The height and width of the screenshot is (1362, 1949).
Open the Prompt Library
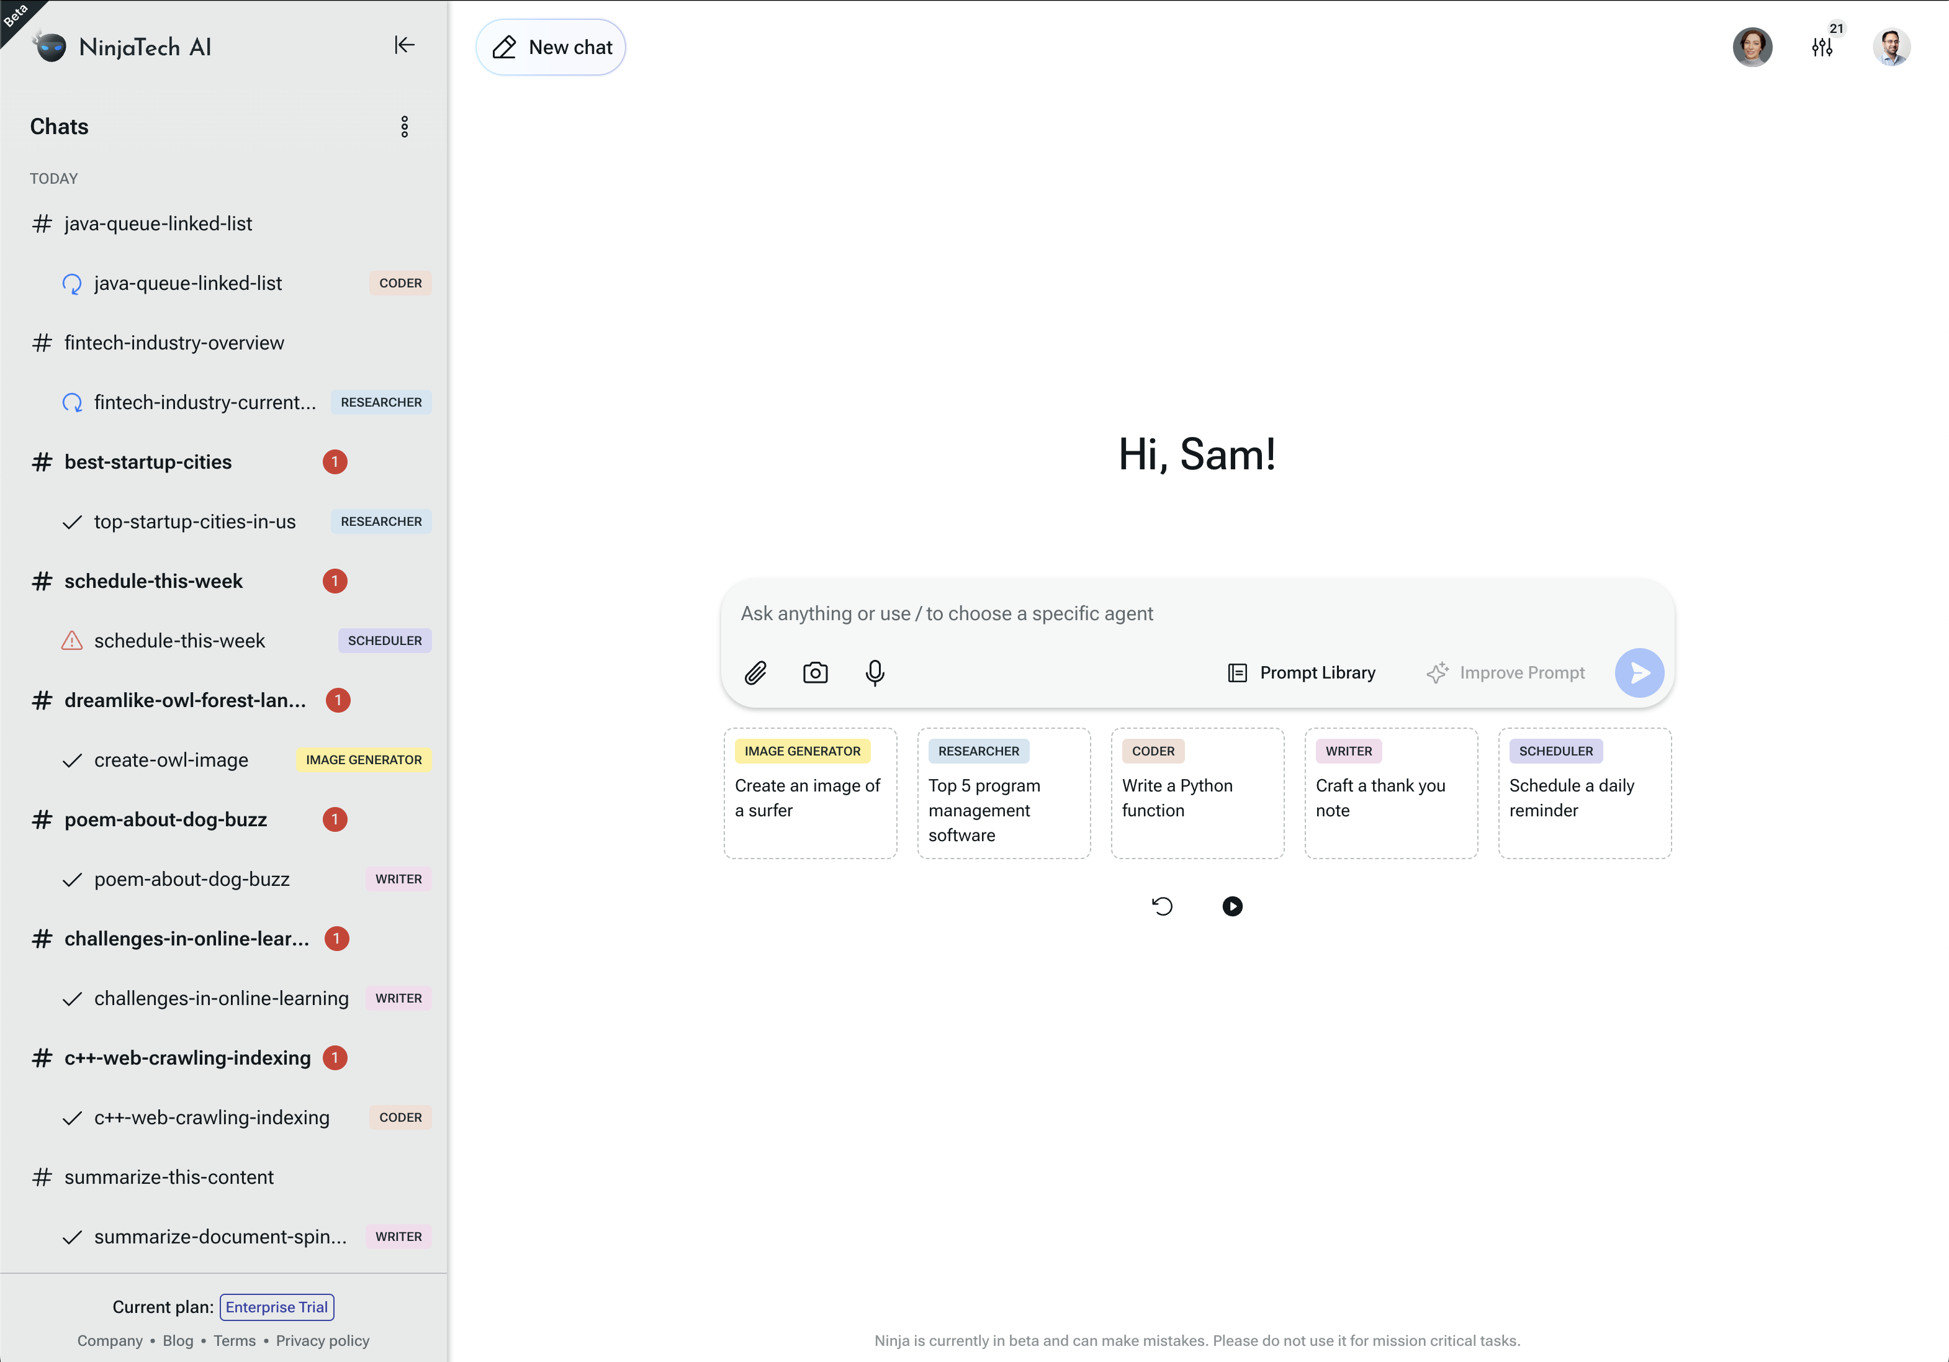[x=1302, y=672]
